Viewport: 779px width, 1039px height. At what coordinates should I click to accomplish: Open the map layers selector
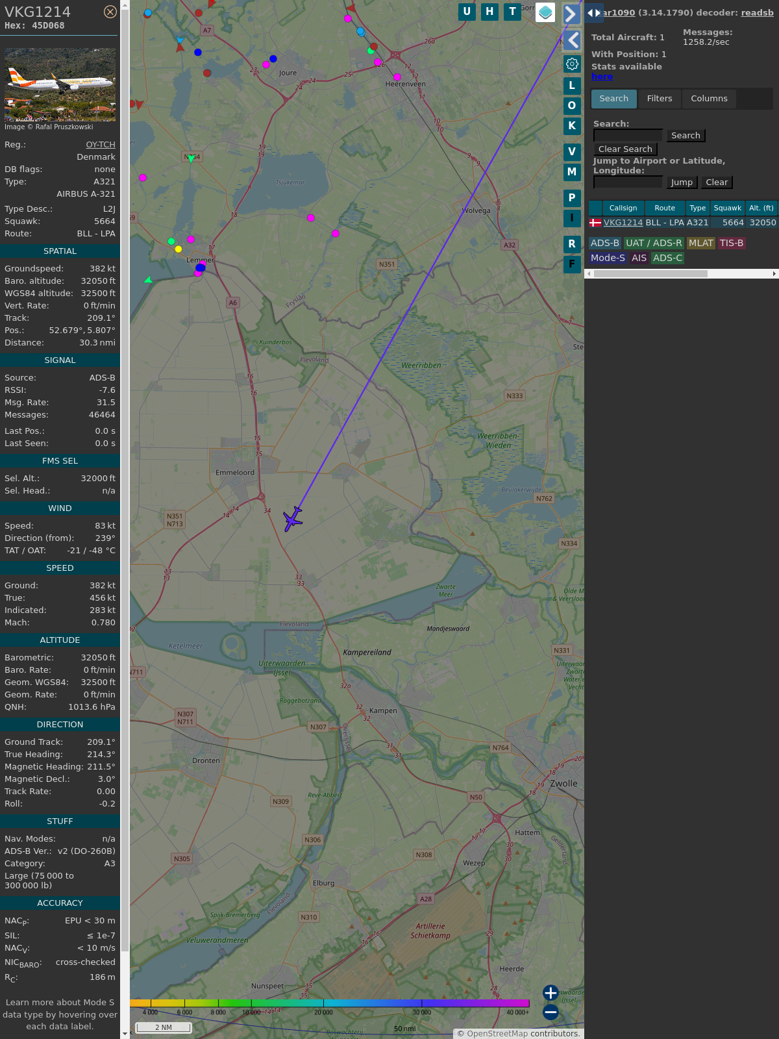click(x=545, y=12)
